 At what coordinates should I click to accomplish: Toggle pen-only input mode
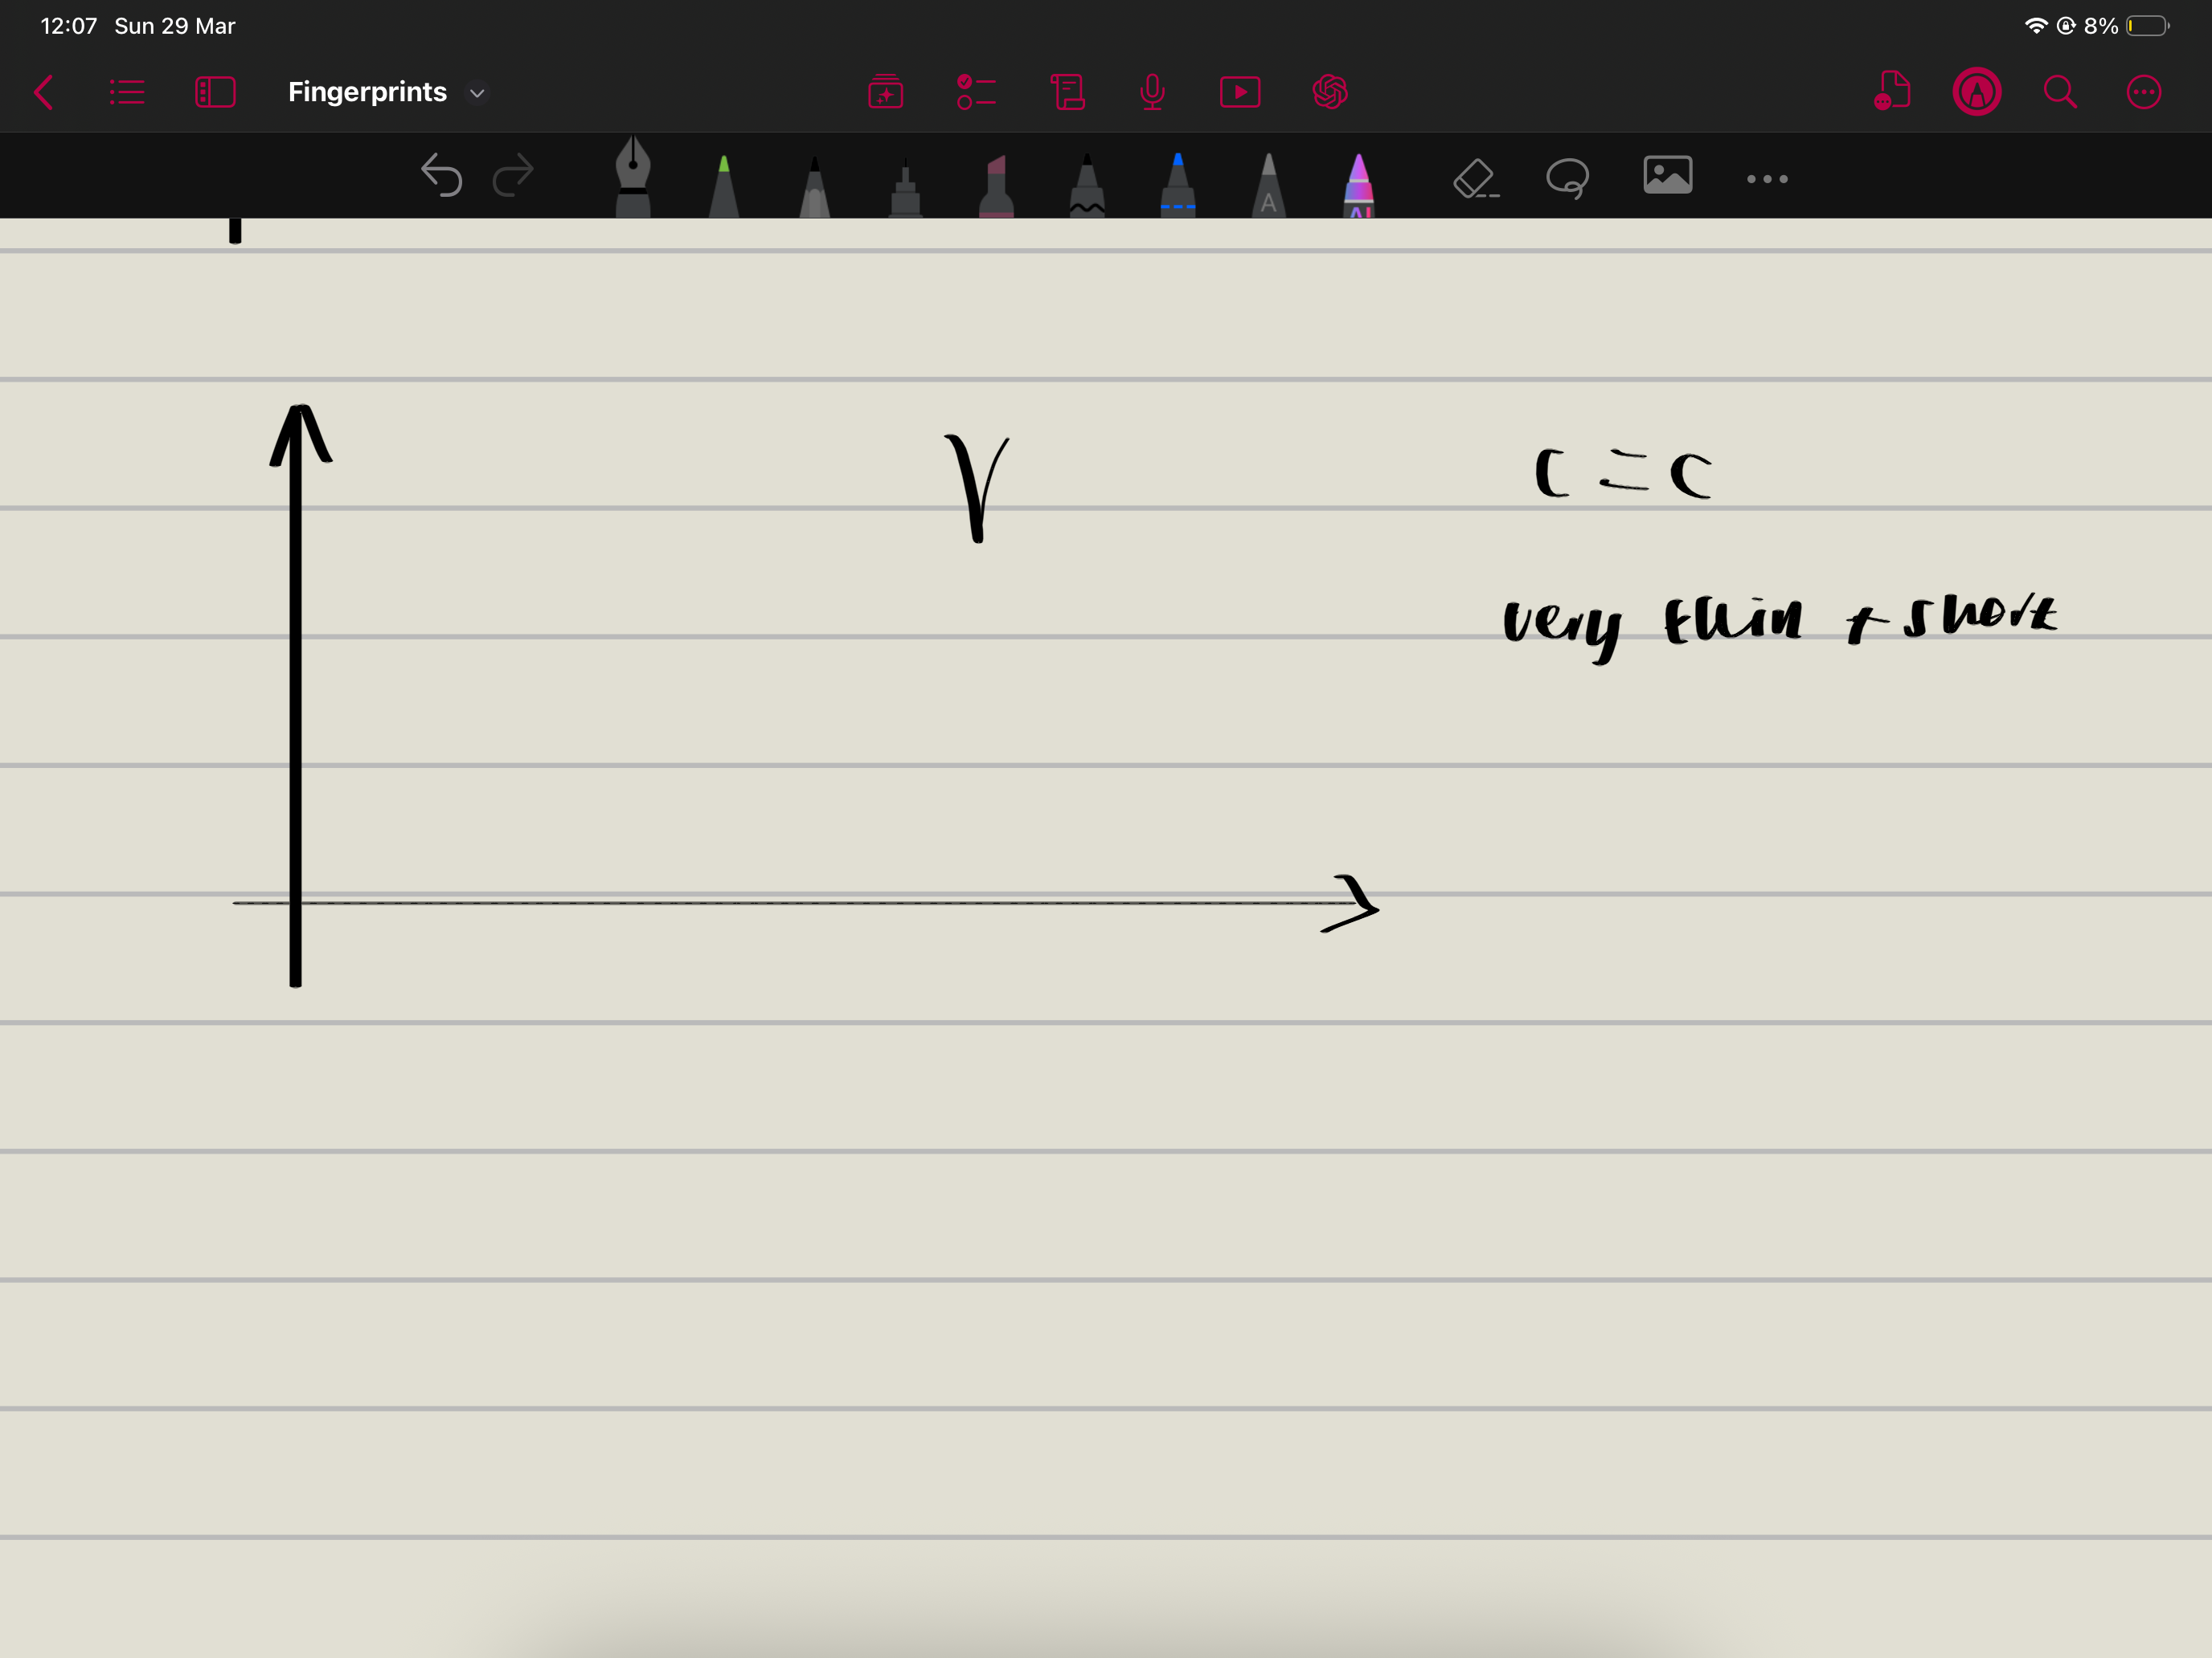coord(1976,91)
